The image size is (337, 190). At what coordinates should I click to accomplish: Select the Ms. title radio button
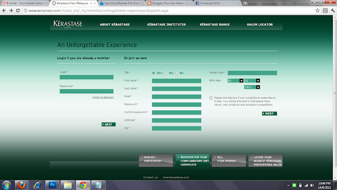point(165,73)
